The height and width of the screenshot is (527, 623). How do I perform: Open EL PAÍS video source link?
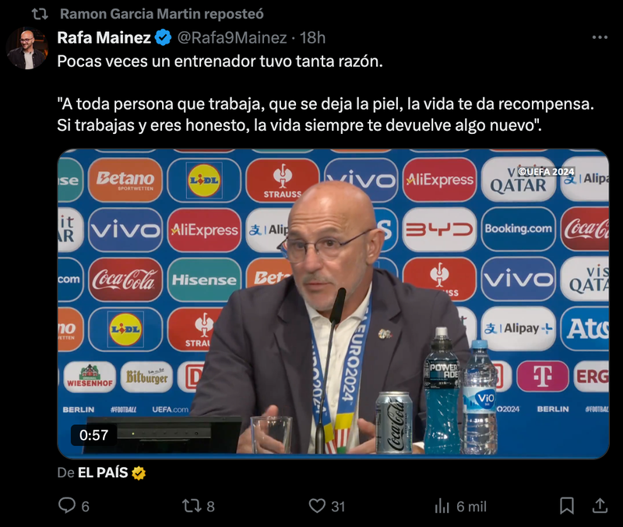103,473
